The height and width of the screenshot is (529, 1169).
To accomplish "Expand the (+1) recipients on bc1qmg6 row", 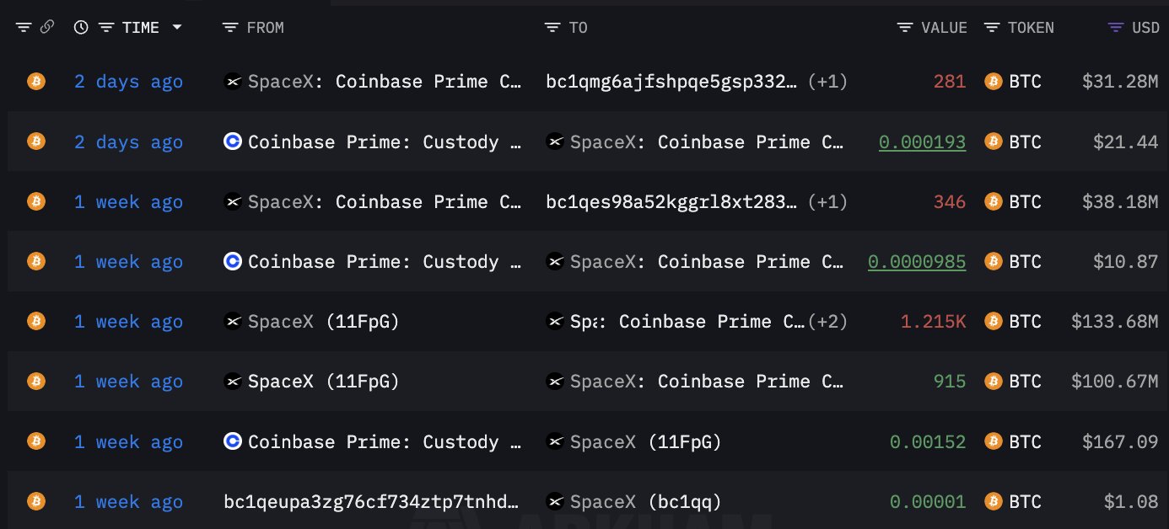I will click(x=827, y=82).
